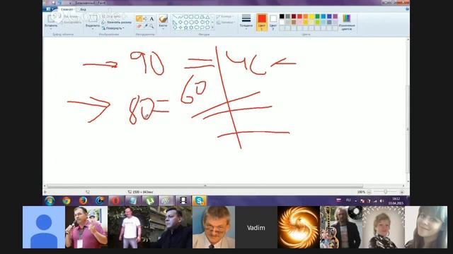
Task: Select the Pencil tool in Paint
Action: (x=139, y=19)
